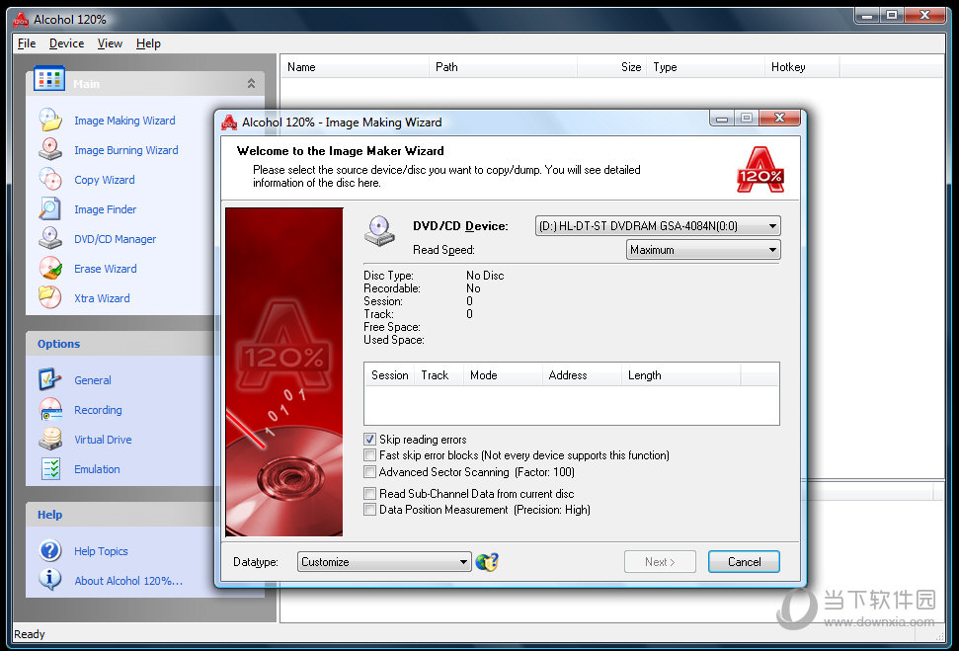Click the Cancel button in wizard

click(x=744, y=562)
